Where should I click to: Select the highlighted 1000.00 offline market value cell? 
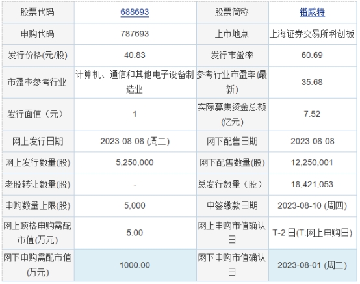pyautogui.click(x=135, y=265)
